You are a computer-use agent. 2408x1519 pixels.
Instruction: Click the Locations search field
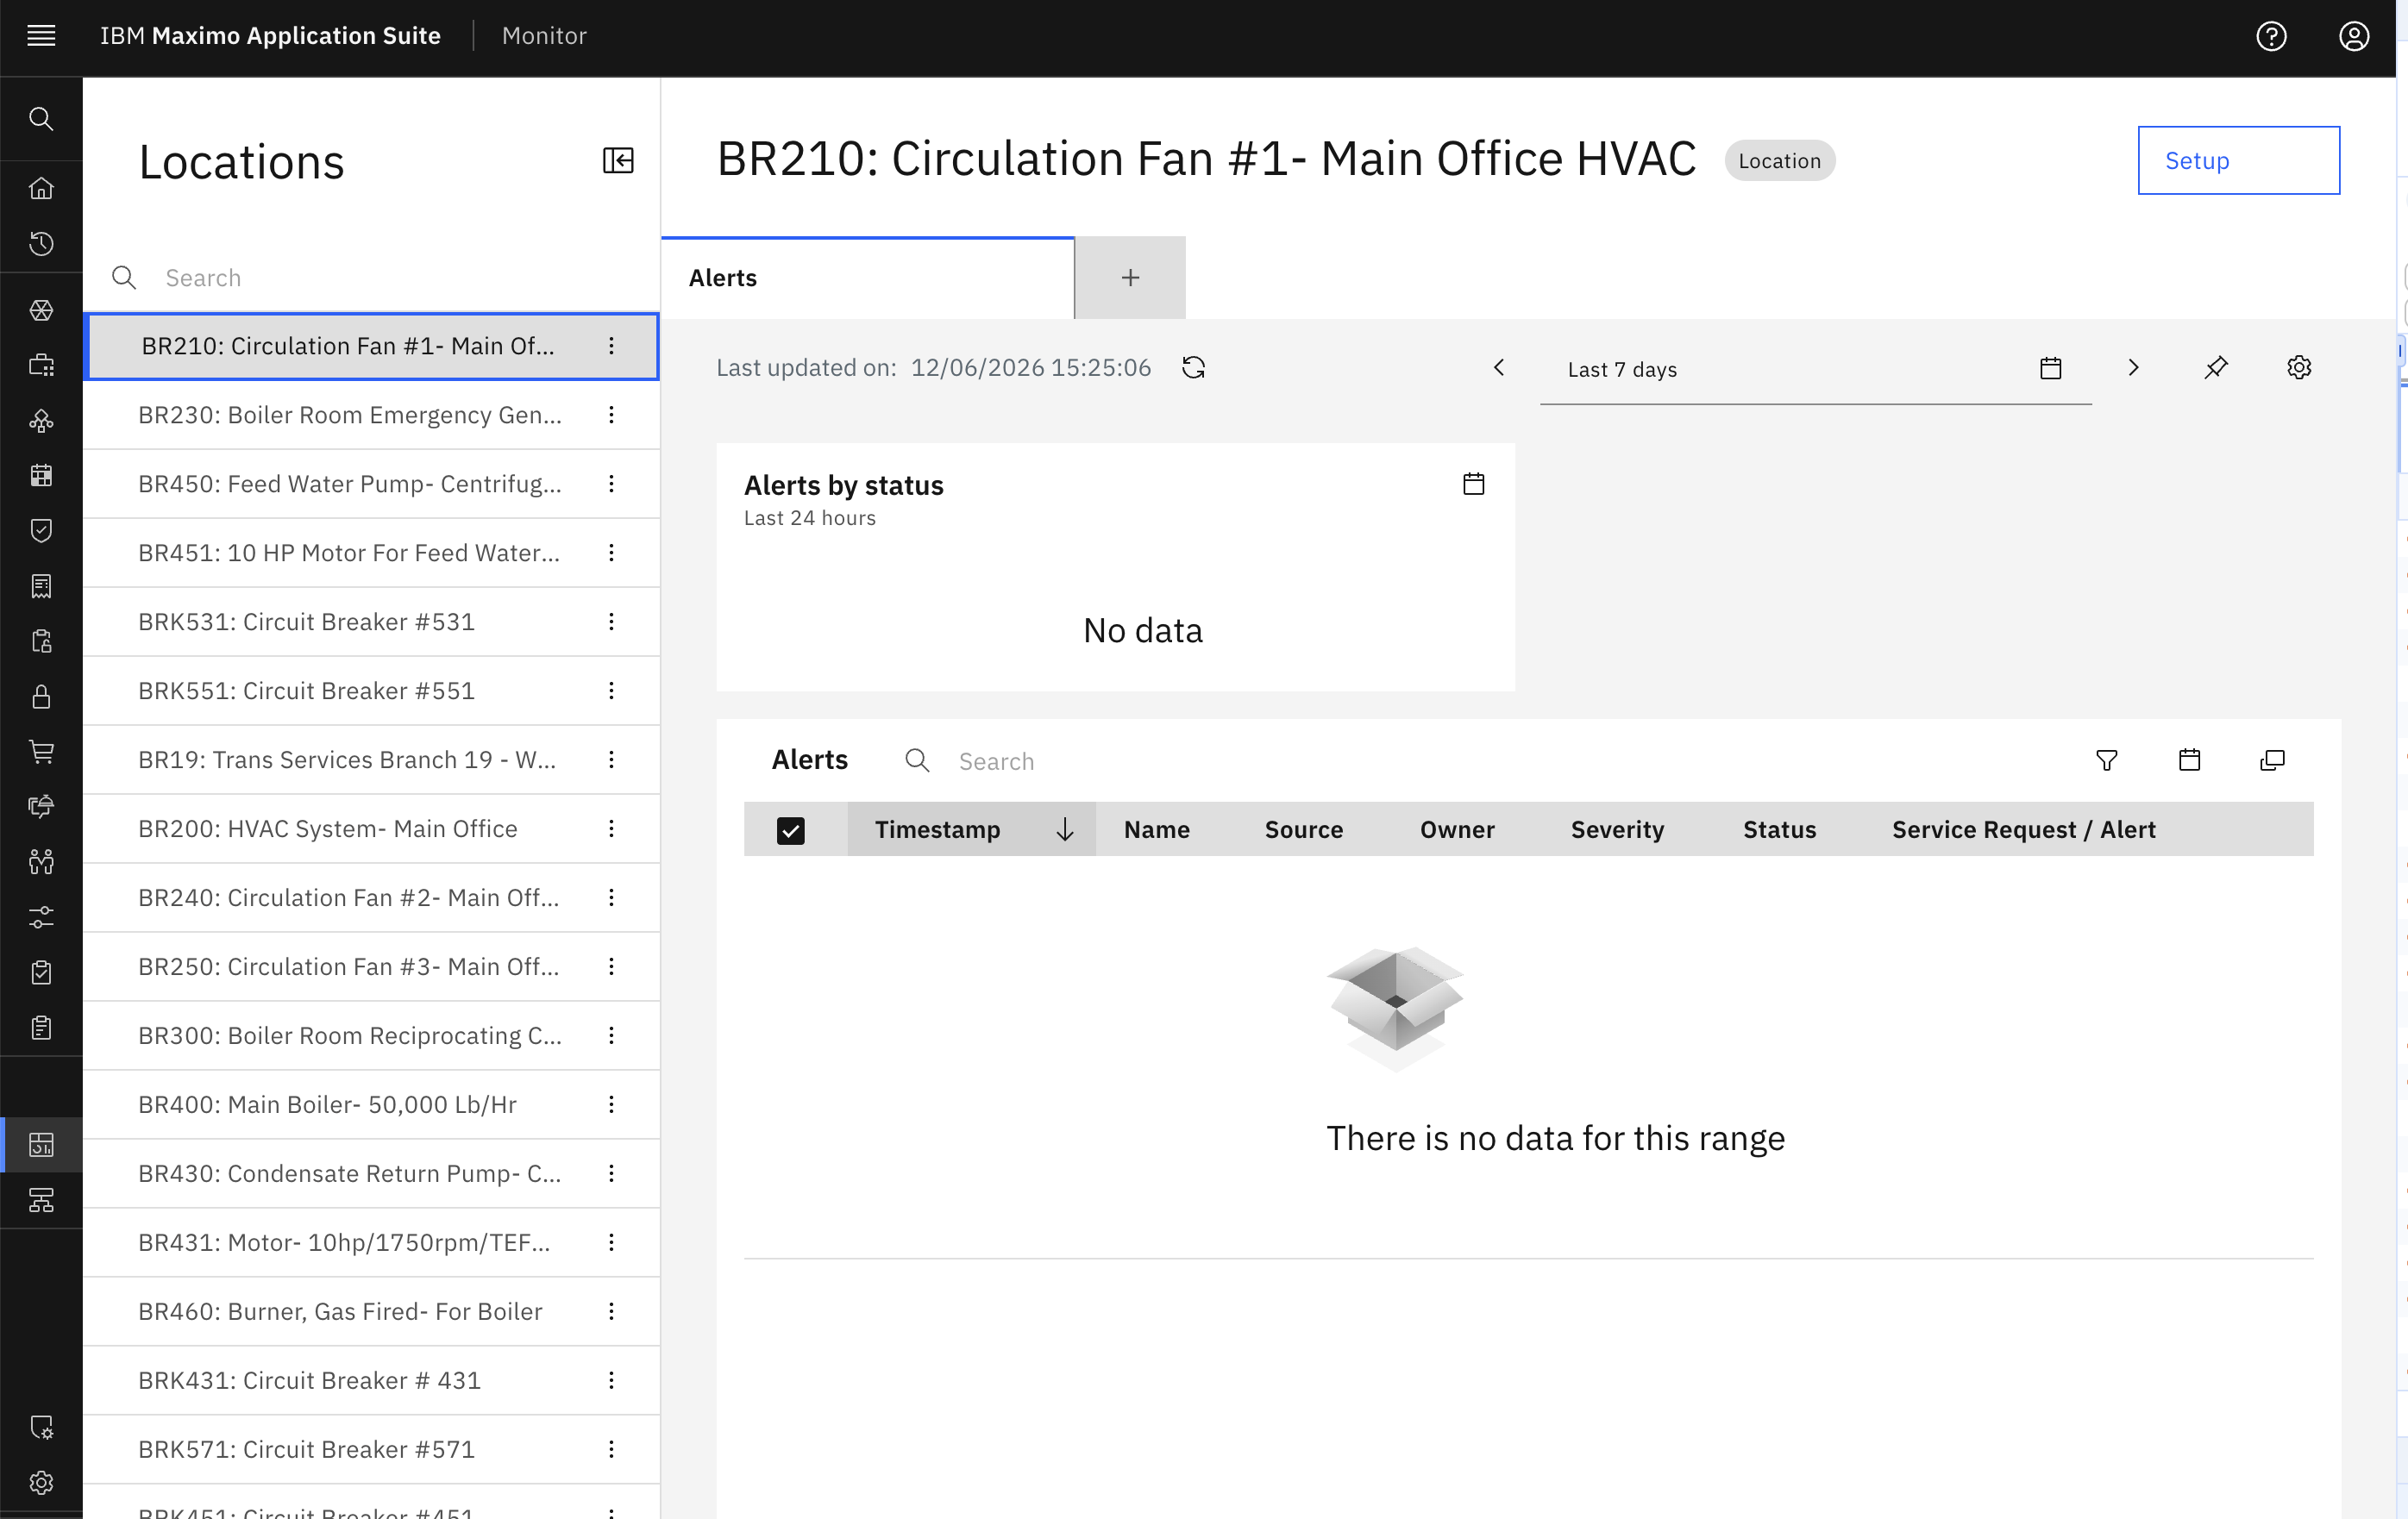point(370,278)
